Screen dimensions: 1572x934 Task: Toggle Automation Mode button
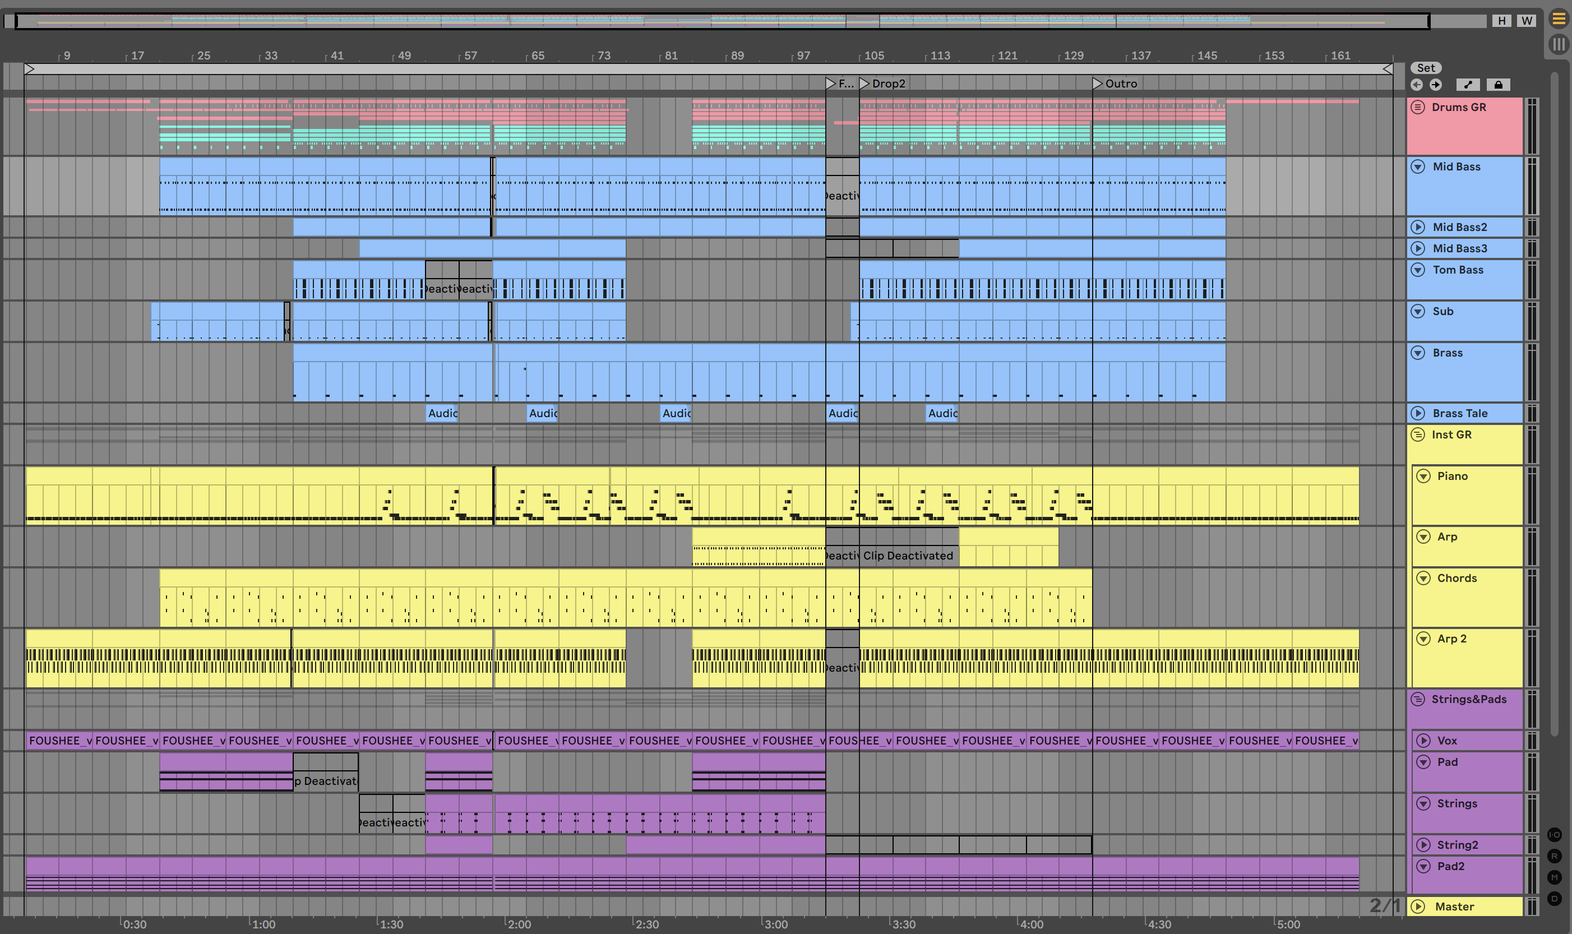pos(1468,84)
